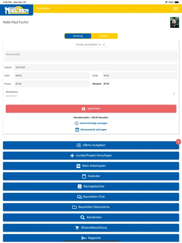Open Abnahmen
This screenshot has height=243, width=182.
[91, 217]
